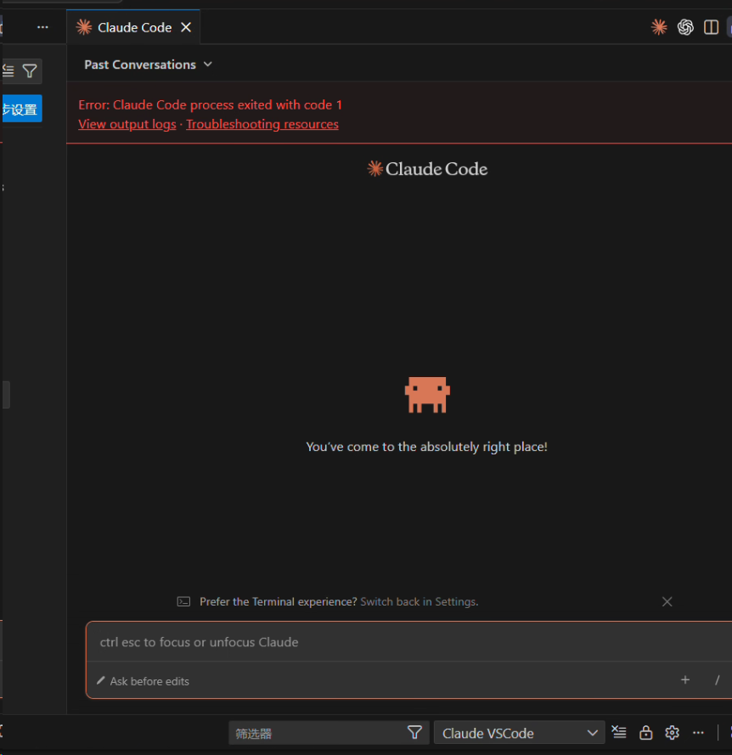Open the View output logs link

(127, 124)
